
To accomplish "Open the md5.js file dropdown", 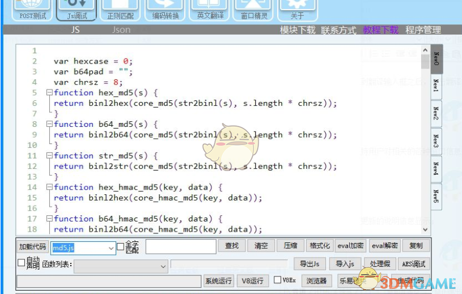I will (111, 248).
